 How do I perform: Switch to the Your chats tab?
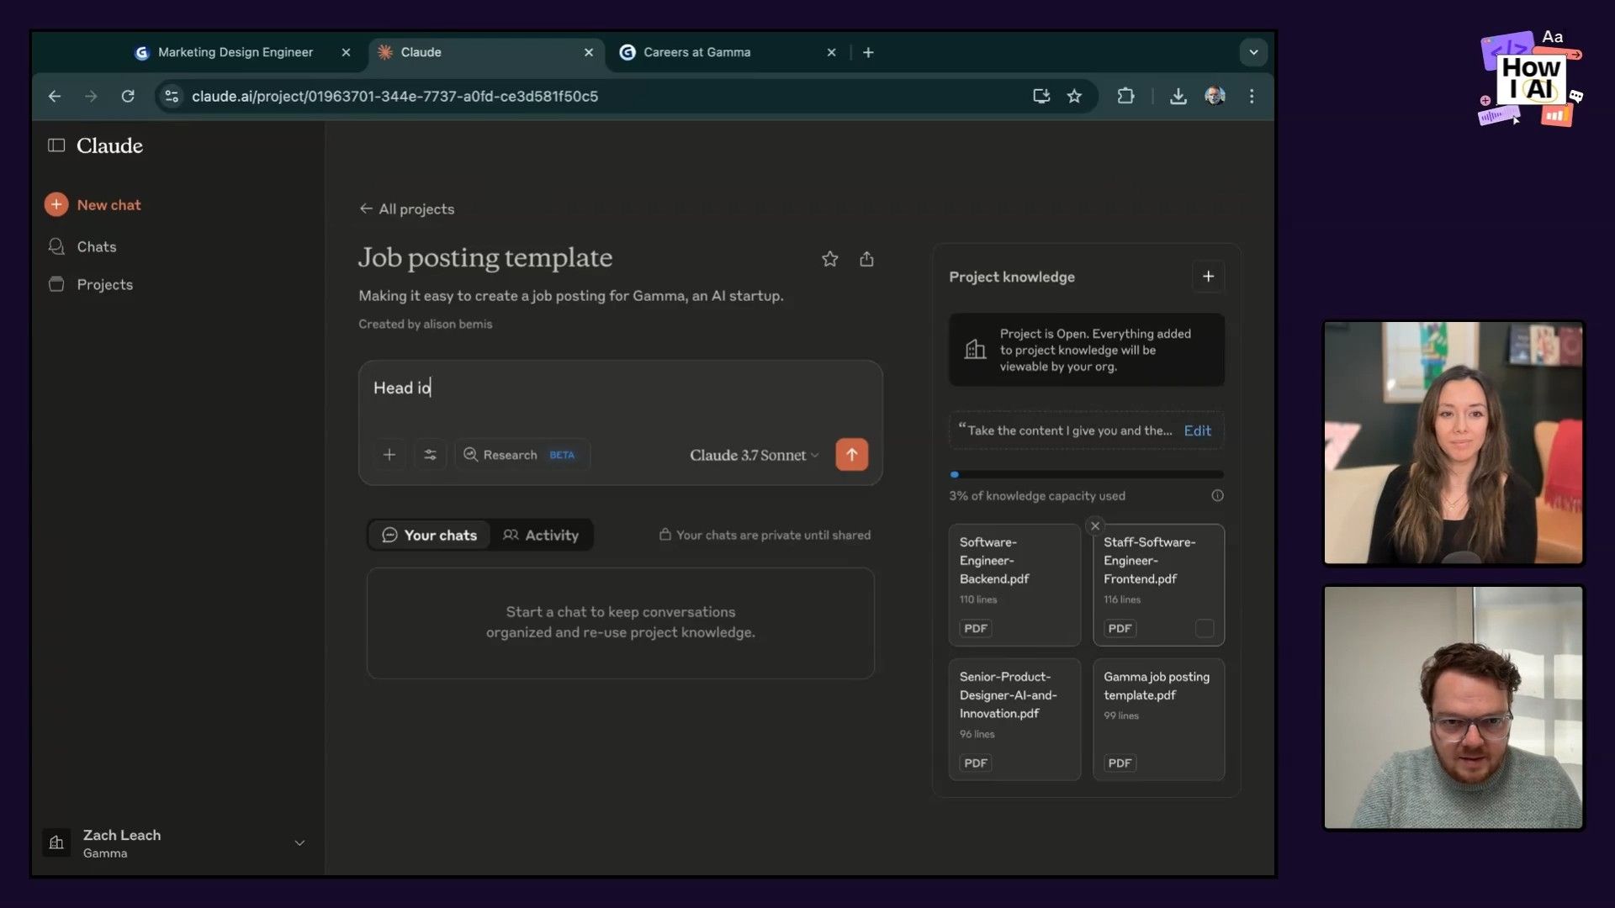(429, 535)
